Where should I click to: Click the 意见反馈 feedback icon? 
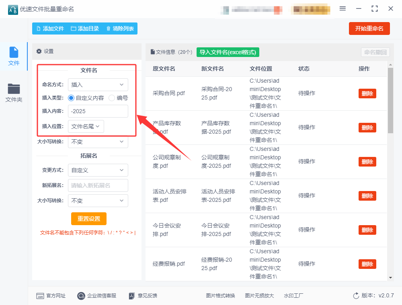click(x=131, y=296)
